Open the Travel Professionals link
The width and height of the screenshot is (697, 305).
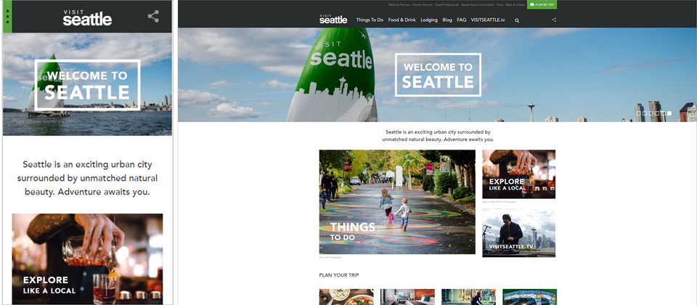tap(447, 5)
